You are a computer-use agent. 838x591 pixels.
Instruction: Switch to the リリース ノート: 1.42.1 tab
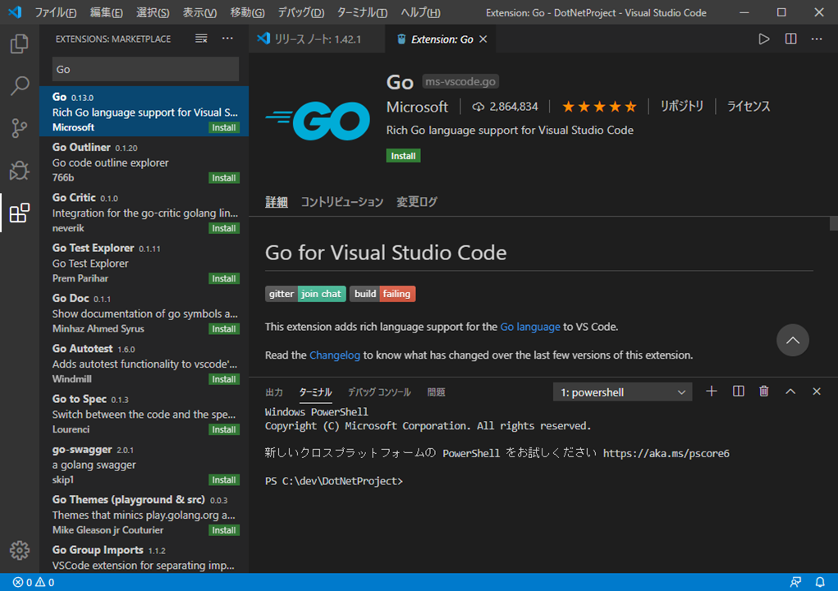point(317,39)
